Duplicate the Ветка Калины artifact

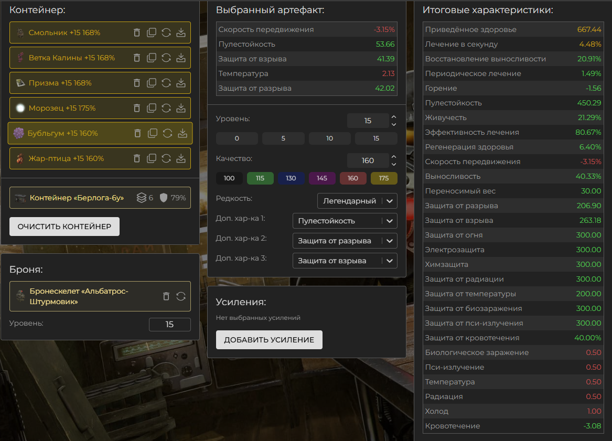coord(152,58)
